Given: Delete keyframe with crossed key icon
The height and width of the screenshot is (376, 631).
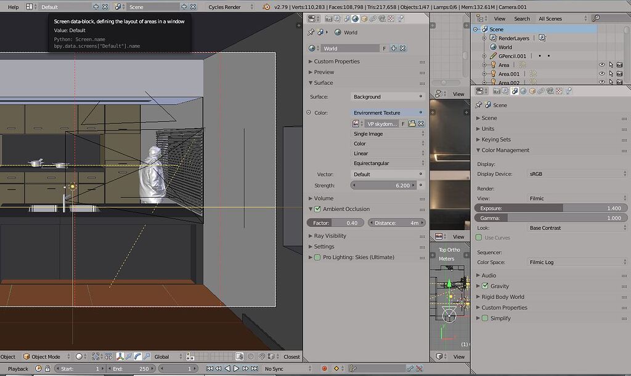Looking at the screenshot, I should (x=419, y=369).
